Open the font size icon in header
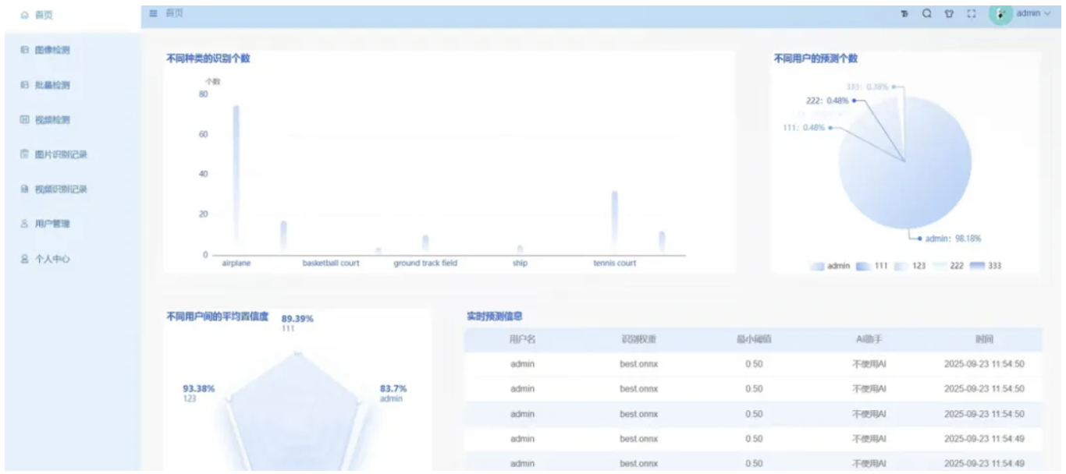Viewport: 1066px width, 474px height. (904, 13)
